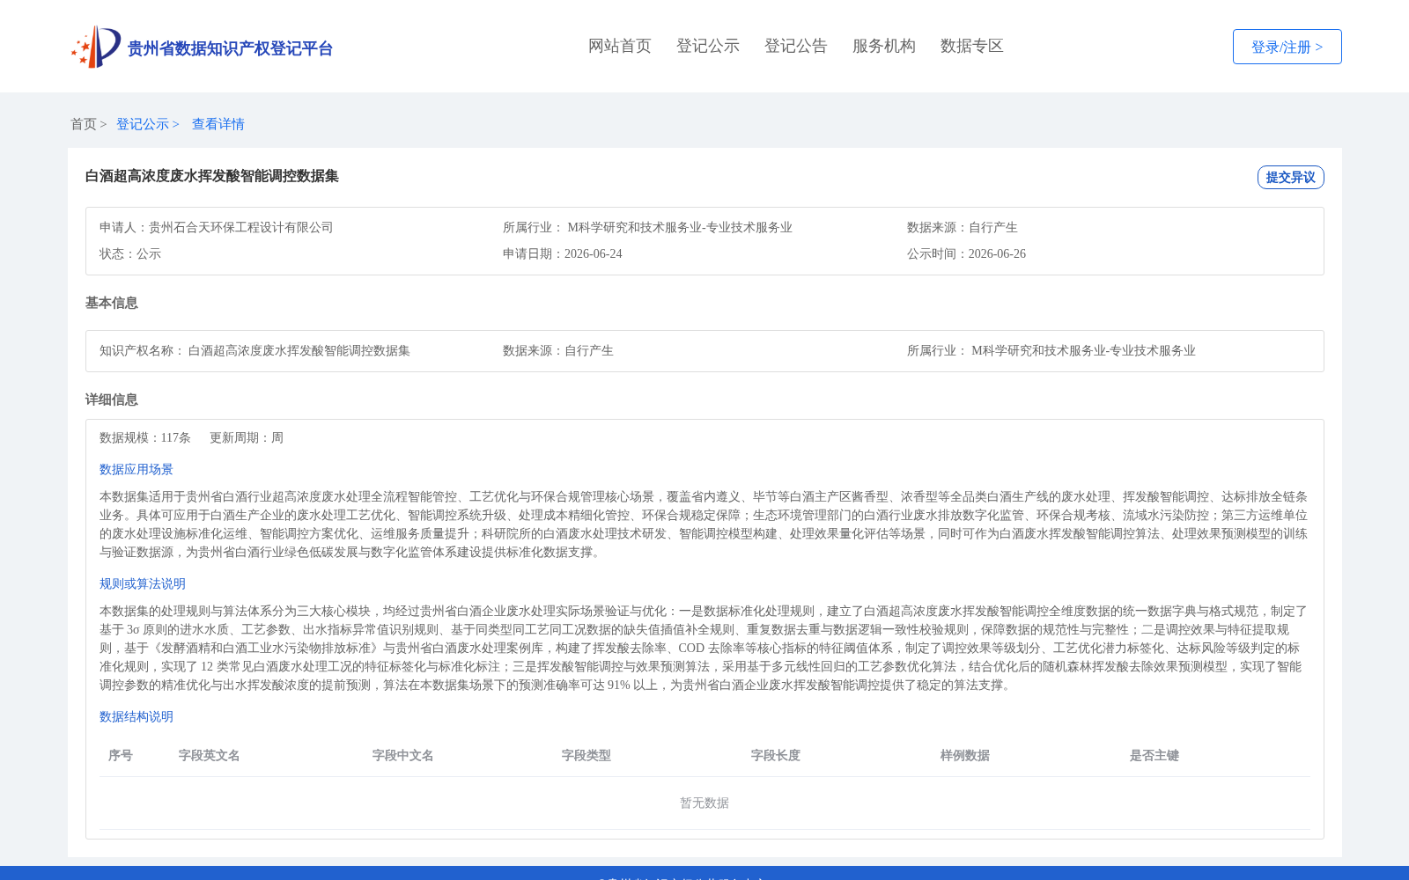This screenshot has height=880, width=1409.
Task: Click the 查看详情 breadcrumb link
Action: point(218,124)
